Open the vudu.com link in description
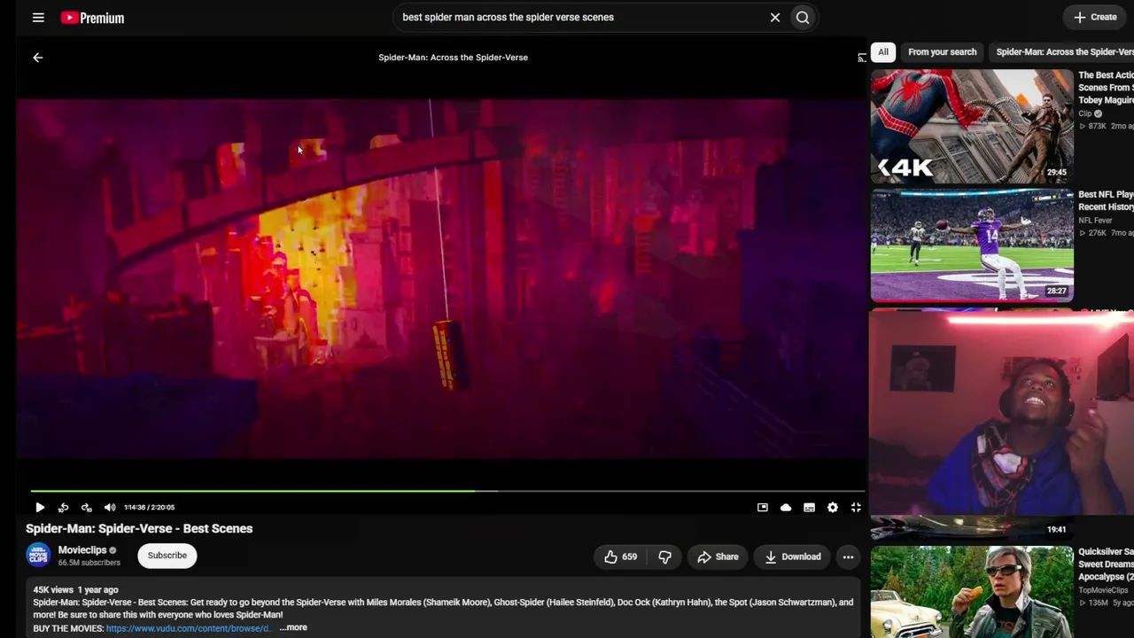The width and height of the screenshot is (1134, 638). coord(188,628)
